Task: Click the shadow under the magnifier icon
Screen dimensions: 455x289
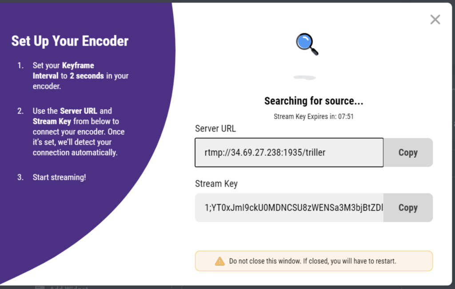Action: [x=305, y=77]
